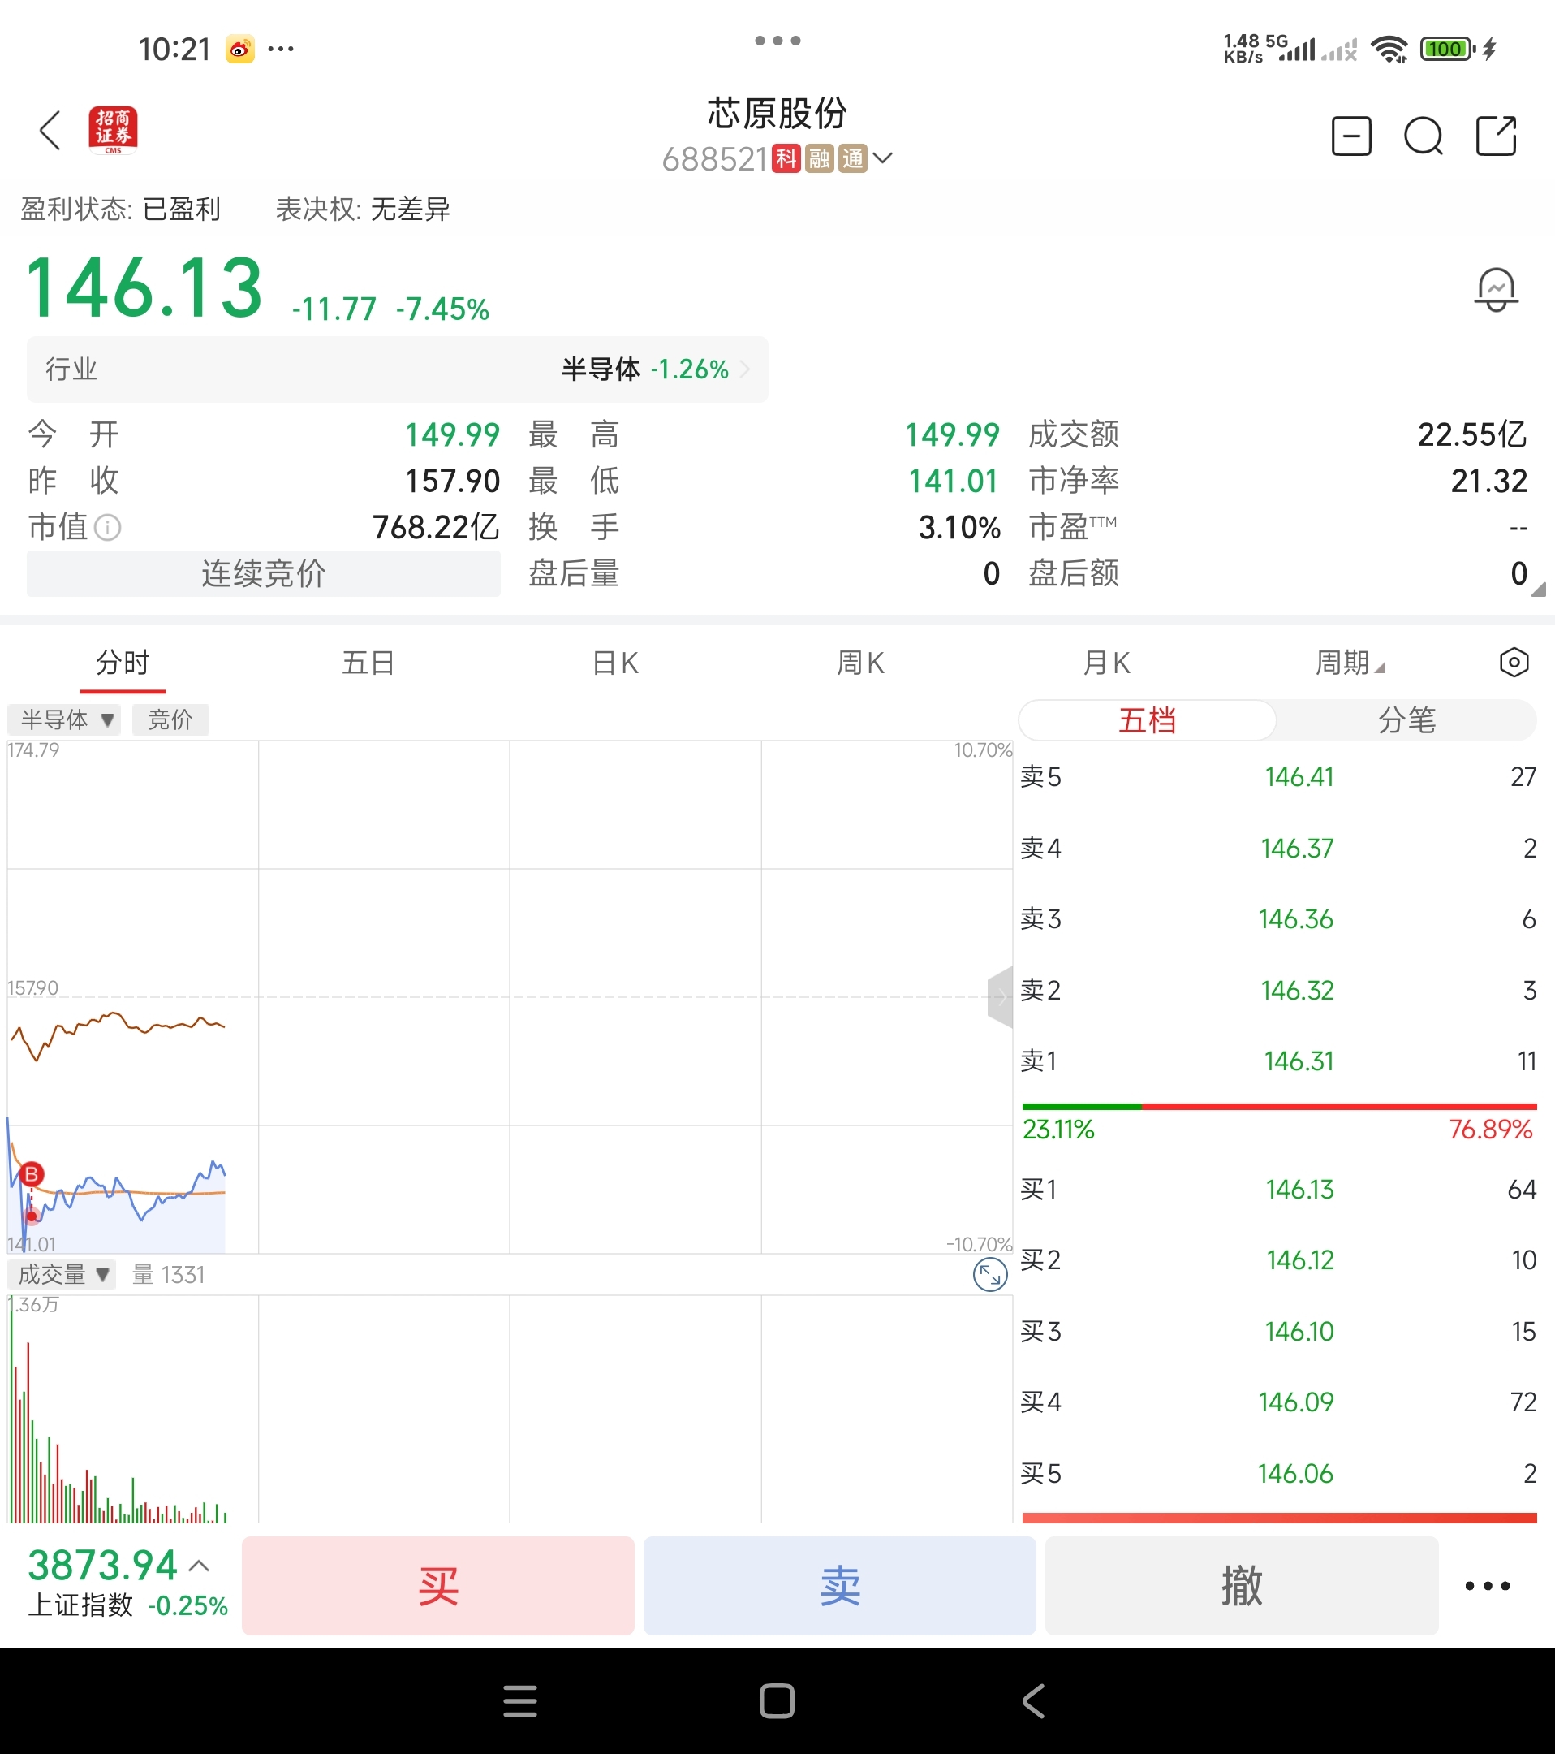The height and width of the screenshot is (1754, 1555).
Task: Open chart settings hexagon icon
Action: (1514, 663)
